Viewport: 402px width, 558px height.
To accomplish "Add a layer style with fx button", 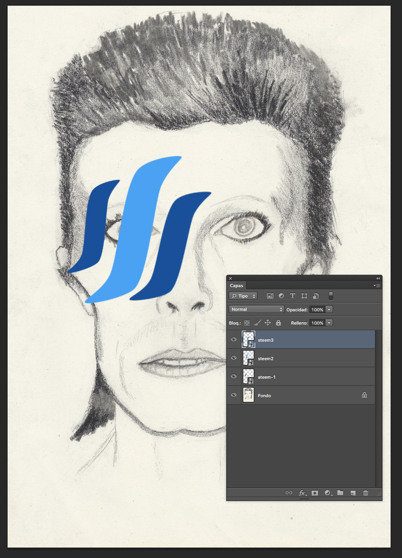I will click(x=303, y=493).
